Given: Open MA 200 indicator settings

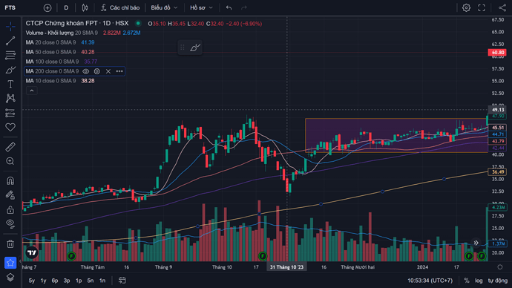Looking at the screenshot, I should click(97, 71).
